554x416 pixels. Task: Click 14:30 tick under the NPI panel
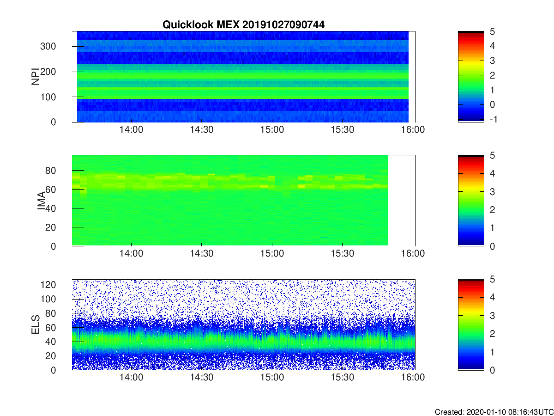201,130
